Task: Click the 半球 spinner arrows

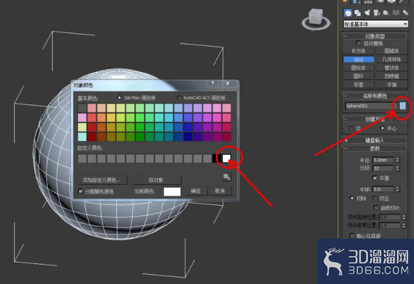Action: [x=397, y=189]
